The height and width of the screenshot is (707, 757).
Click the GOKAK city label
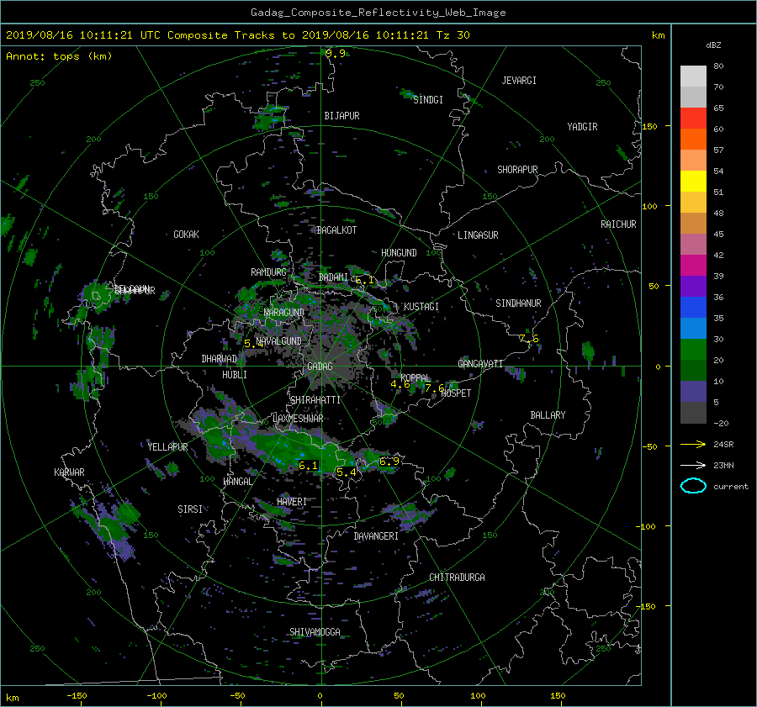pos(186,234)
